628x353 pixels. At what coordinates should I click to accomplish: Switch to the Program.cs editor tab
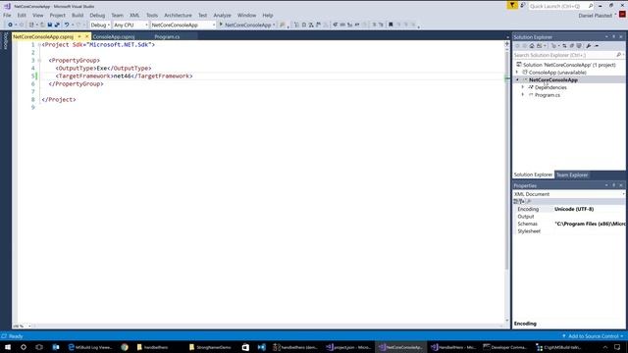coord(167,37)
